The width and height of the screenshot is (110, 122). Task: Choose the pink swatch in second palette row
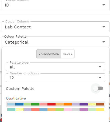(68, 110)
